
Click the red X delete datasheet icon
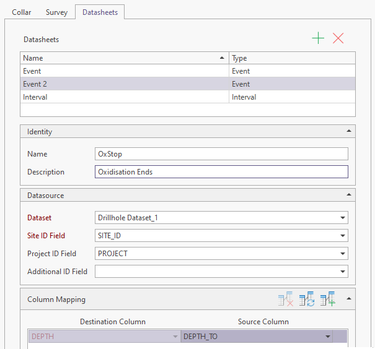click(x=338, y=38)
